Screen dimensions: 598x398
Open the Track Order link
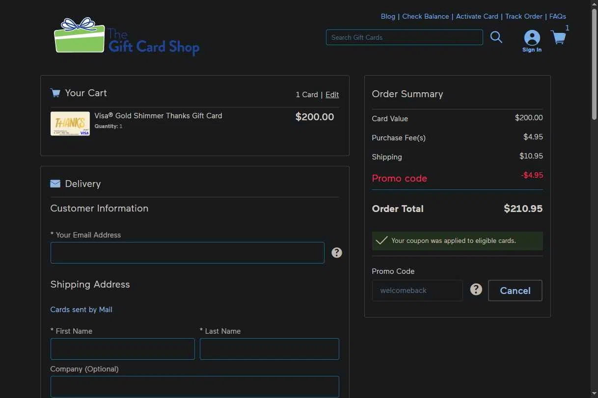tap(524, 16)
